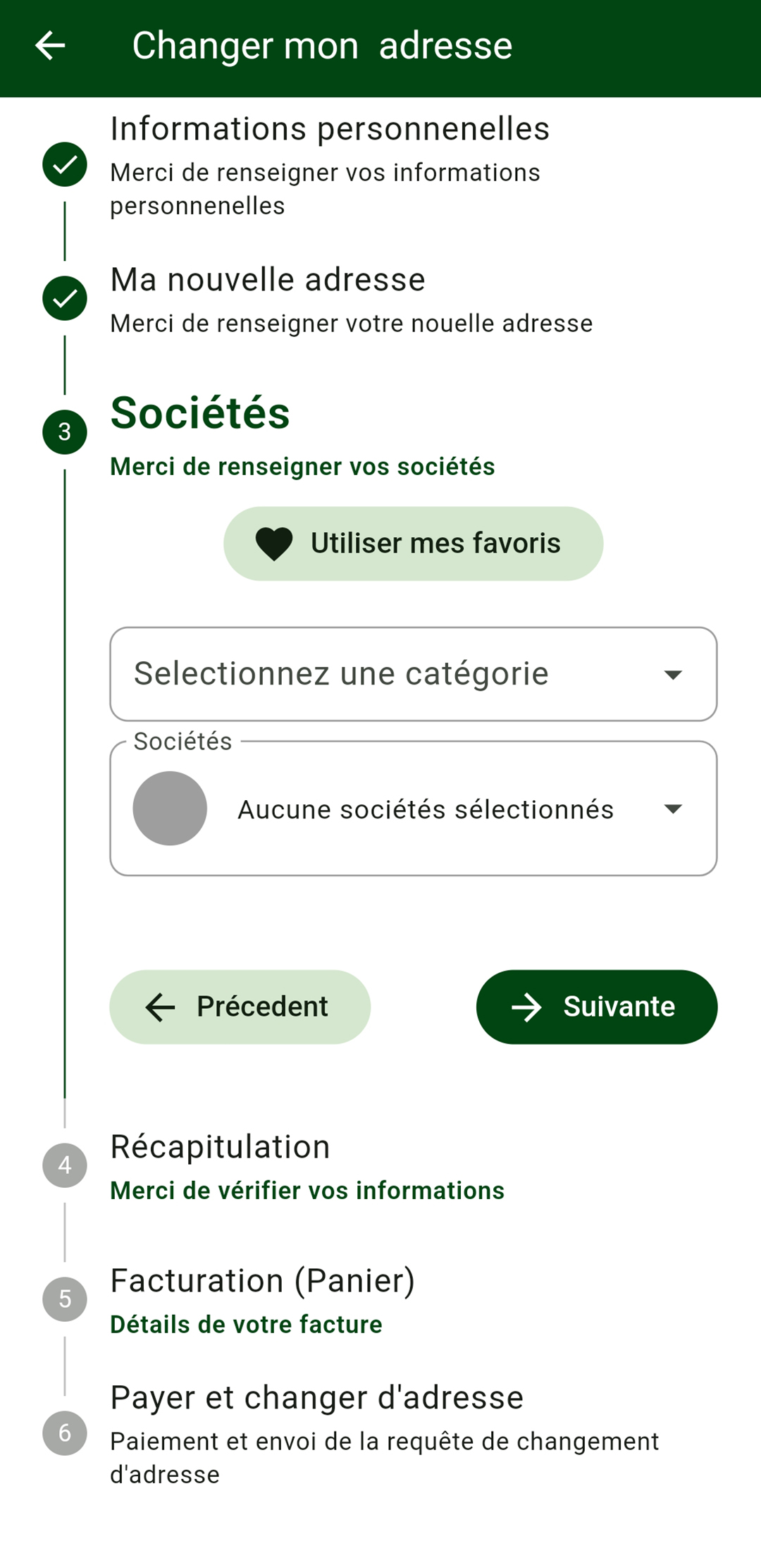
Task: Select the step 3 circle icon
Action: pyautogui.click(x=65, y=432)
